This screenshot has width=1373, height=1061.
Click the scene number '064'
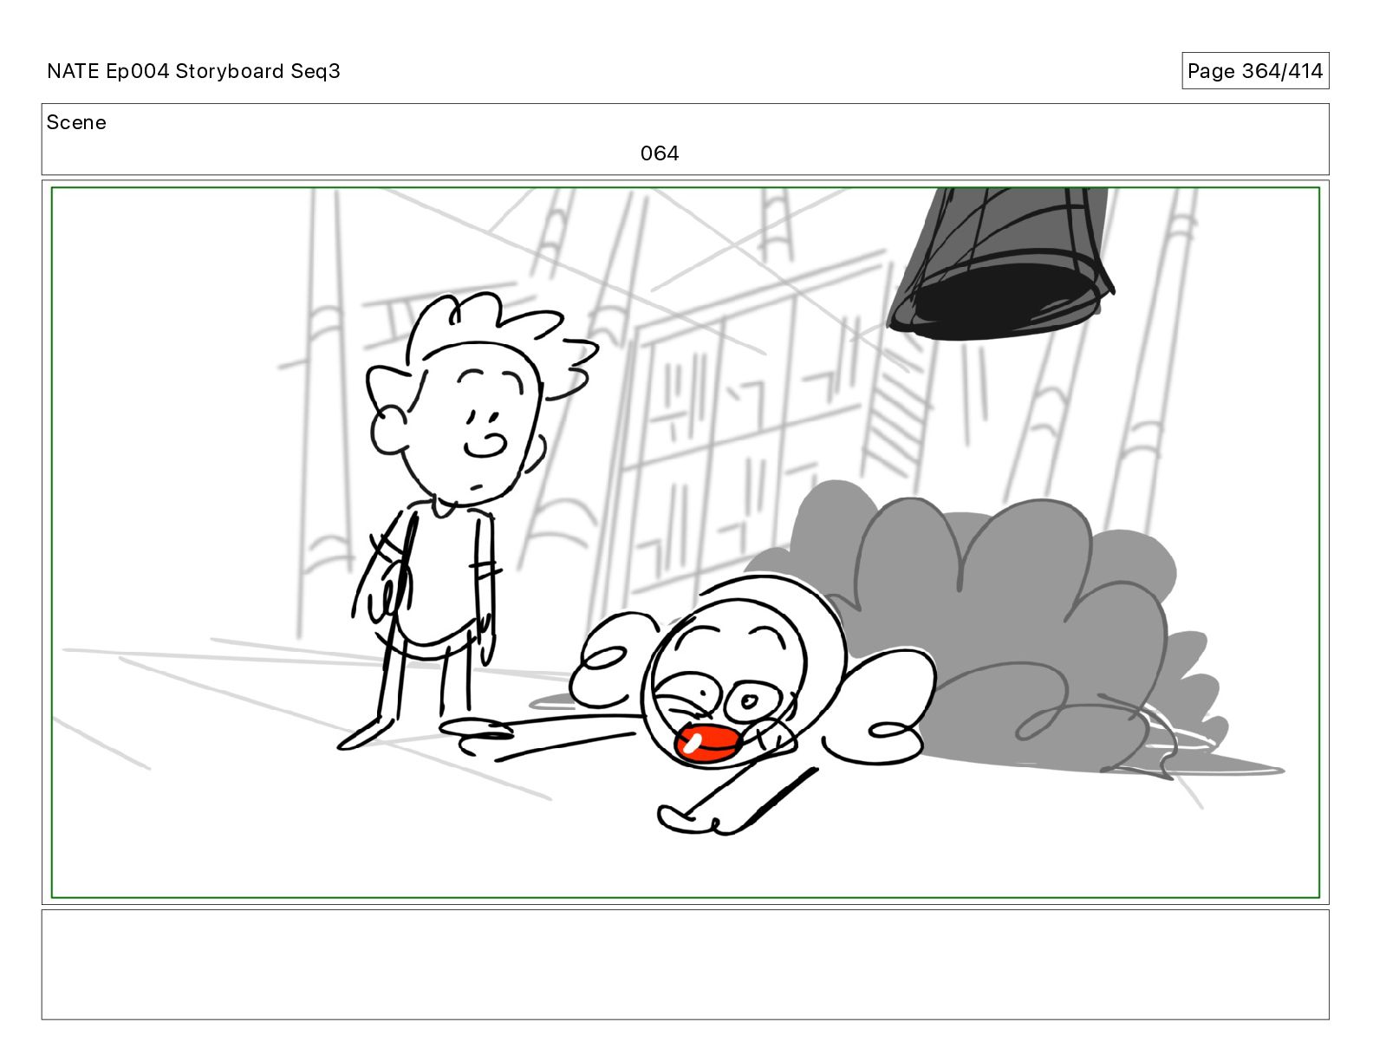click(x=660, y=153)
